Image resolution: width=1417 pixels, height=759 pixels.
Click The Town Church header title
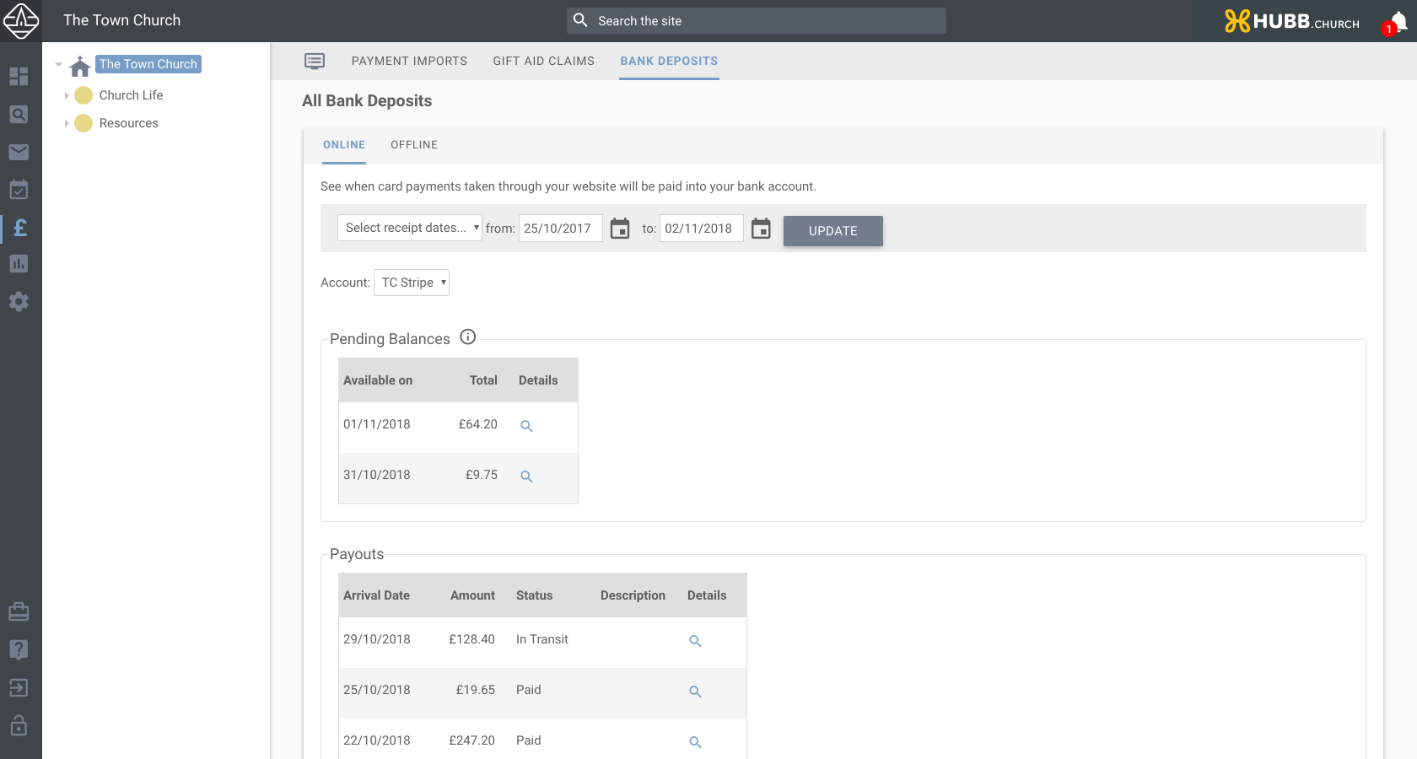coord(121,20)
